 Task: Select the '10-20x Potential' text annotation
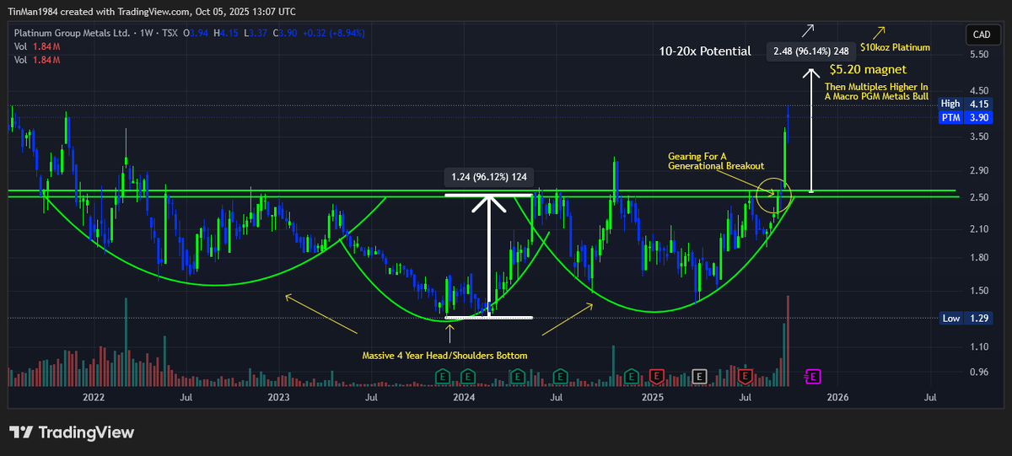click(x=705, y=51)
